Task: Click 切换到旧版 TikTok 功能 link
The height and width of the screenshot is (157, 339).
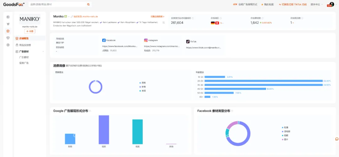Action: 293,4
